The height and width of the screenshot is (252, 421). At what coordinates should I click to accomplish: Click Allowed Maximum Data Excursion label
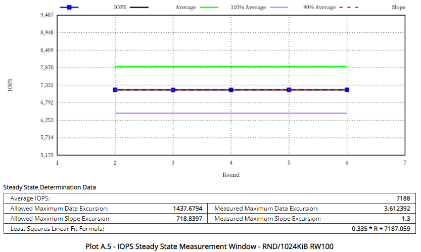pos(59,209)
